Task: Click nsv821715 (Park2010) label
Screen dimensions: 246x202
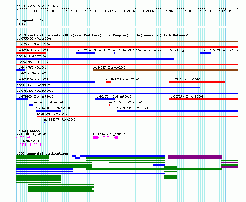Action: tap(185, 79)
